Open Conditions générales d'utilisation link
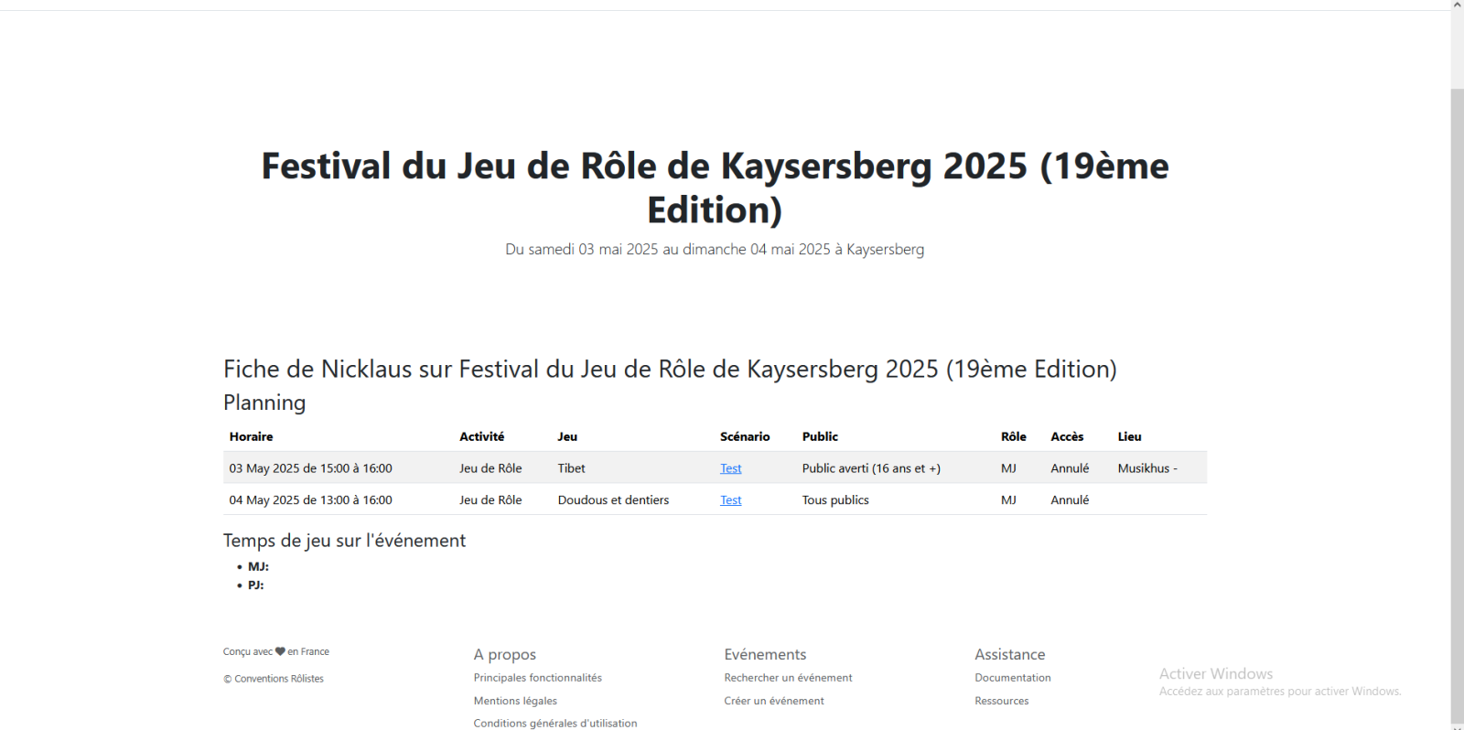The height and width of the screenshot is (730, 1464). [x=554, y=723]
